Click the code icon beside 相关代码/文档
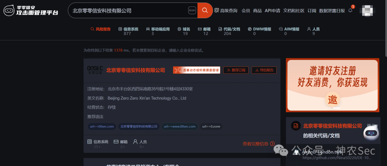387x166 pixels. (296, 126)
